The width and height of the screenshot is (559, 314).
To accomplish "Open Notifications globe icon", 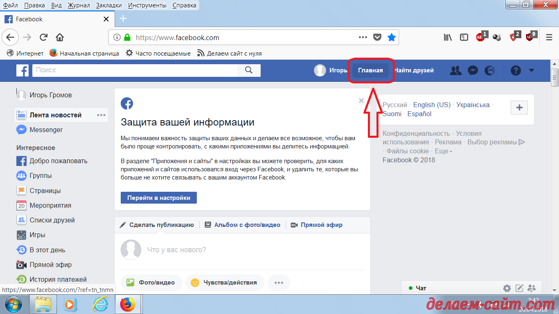I will [489, 70].
